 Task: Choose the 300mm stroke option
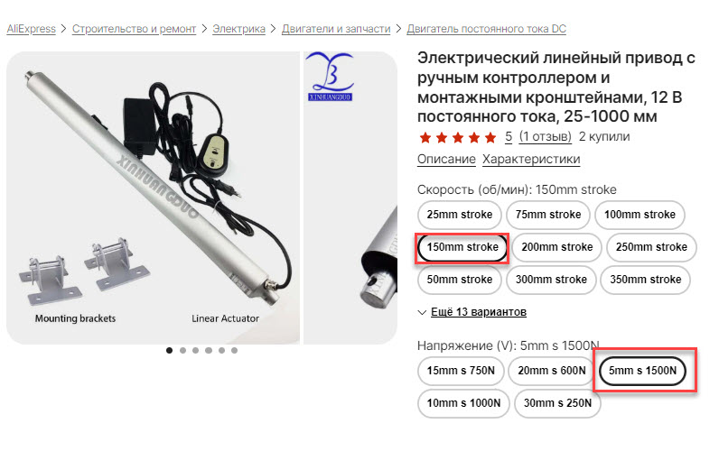click(551, 280)
